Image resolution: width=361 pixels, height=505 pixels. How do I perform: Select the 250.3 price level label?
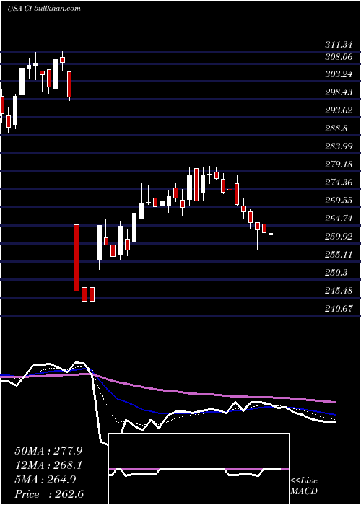point(337,273)
